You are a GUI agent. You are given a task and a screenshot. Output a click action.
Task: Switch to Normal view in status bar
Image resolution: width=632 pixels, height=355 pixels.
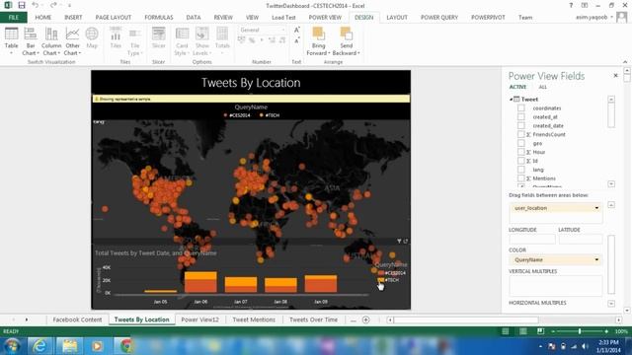coord(505,331)
